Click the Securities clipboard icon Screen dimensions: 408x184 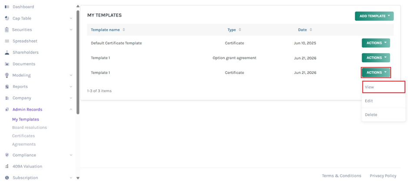click(x=7, y=30)
